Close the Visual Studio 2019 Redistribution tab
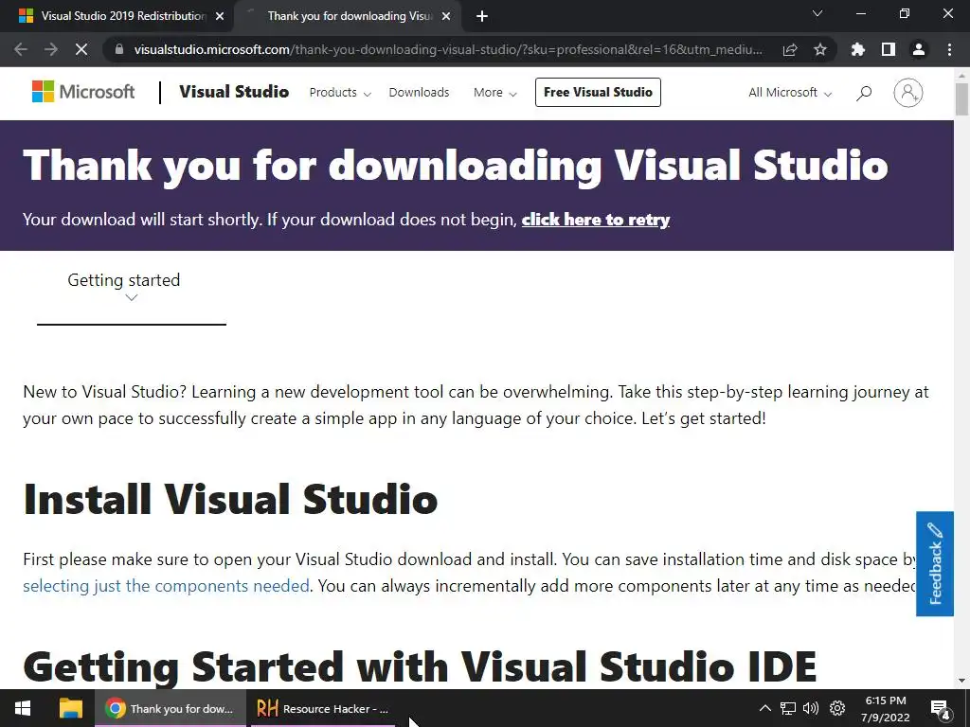The width and height of the screenshot is (970, 727). (x=220, y=16)
